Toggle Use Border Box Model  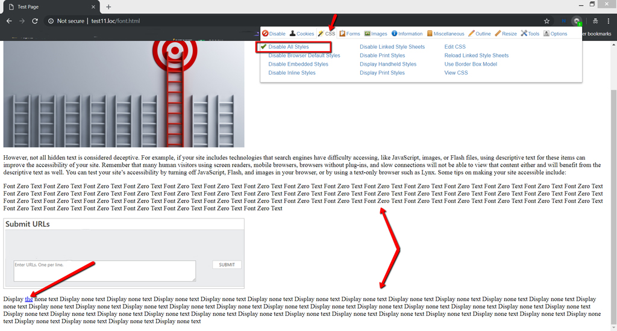[x=471, y=64]
